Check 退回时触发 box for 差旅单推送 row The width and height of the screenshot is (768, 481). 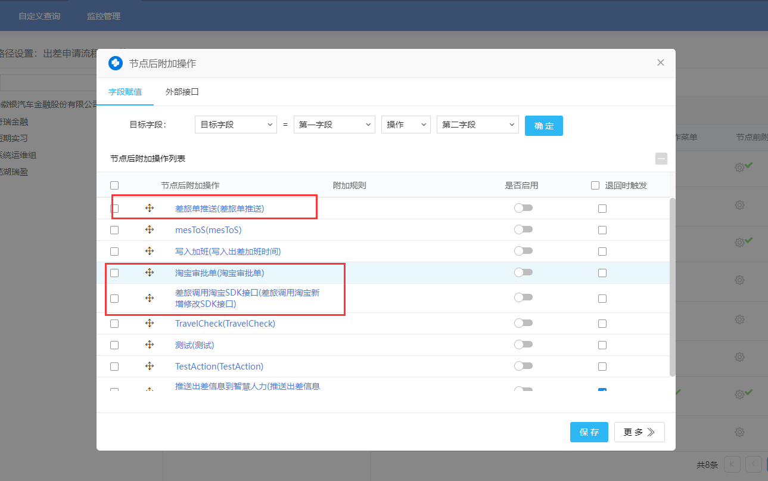click(602, 209)
